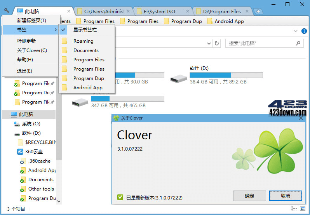This screenshot has height=215, width=310.
Task: Switch to large icons view layout
Action: click(x=303, y=208)
